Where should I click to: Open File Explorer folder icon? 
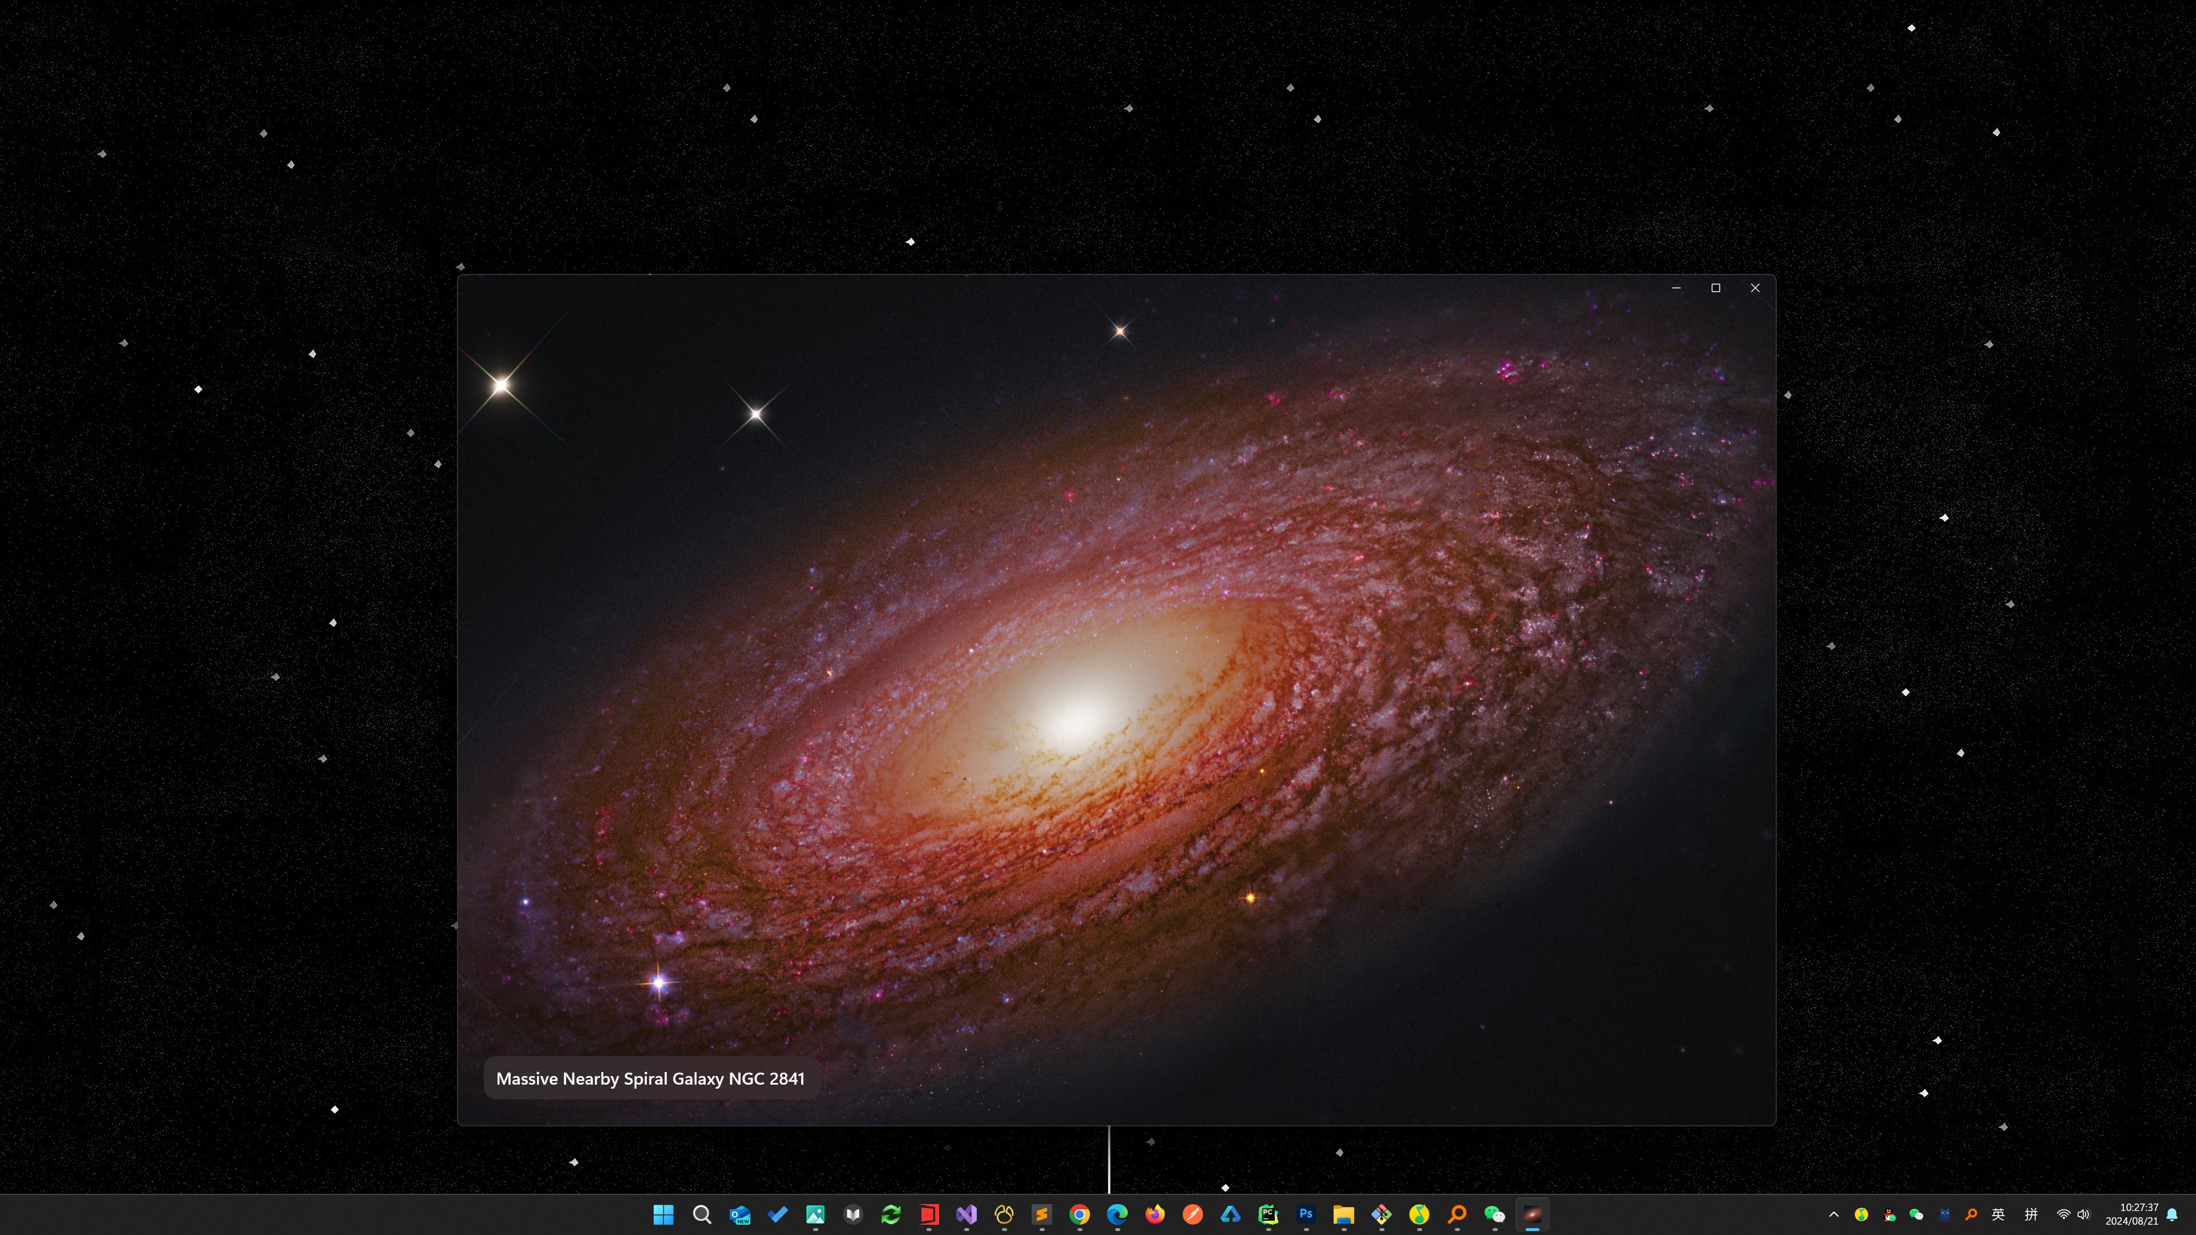pyautogui.click(x=1343, y=1214)
